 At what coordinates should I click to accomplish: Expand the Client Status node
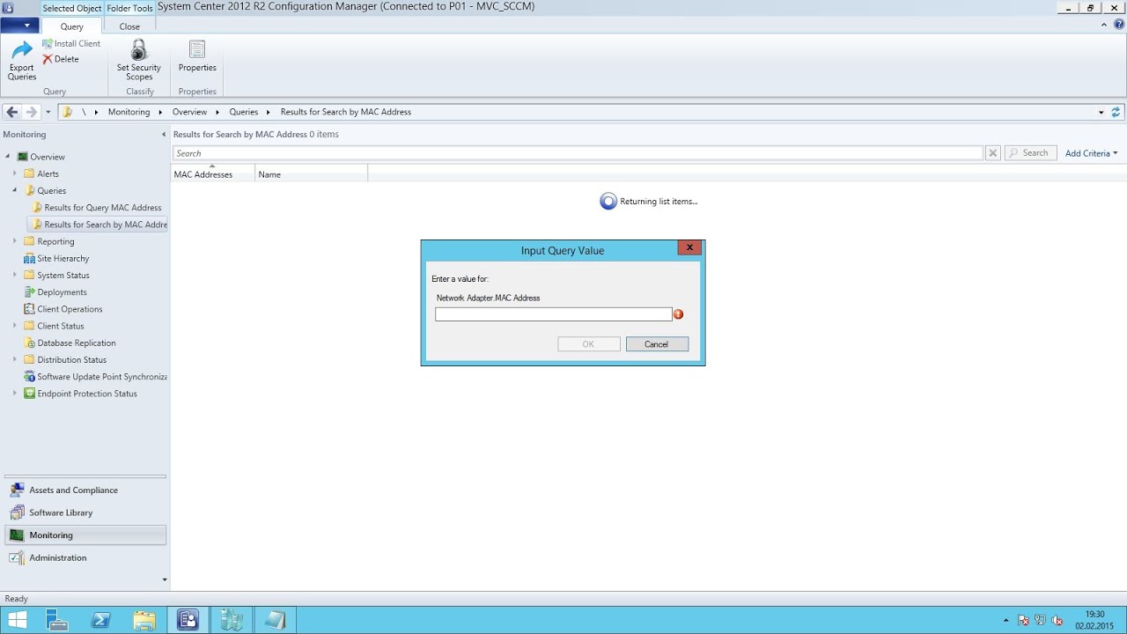(15, 326)
